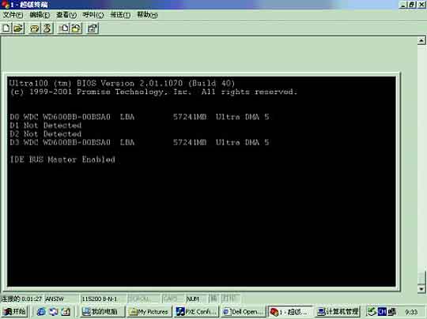Screen dimensions: 427x319
Task: Click "Ultra DMA 5" on the D0 row
Action: coord(243,117)
